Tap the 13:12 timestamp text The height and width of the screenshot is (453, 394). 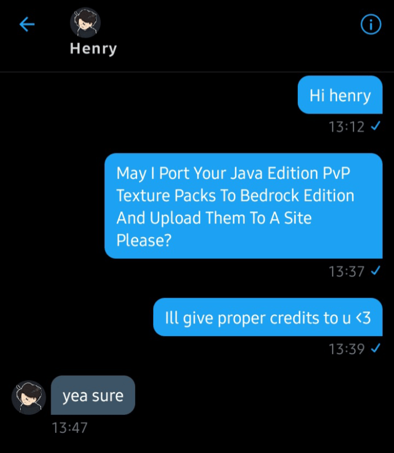coord(346,127)
